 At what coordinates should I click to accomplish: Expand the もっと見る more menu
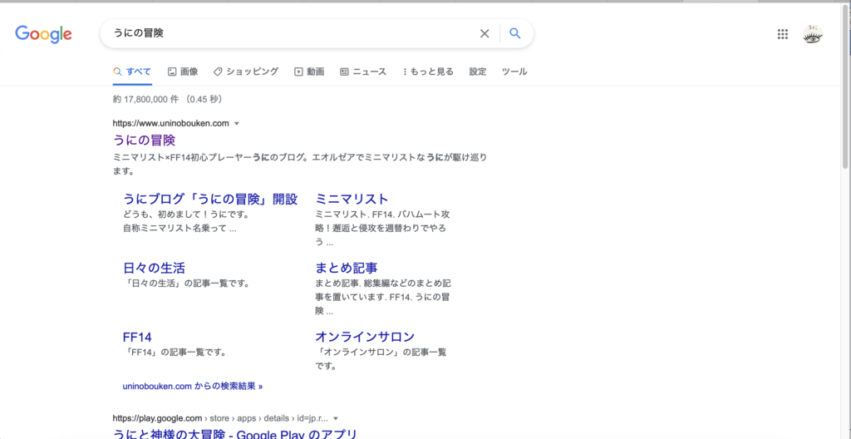click(x=428, y=72)
